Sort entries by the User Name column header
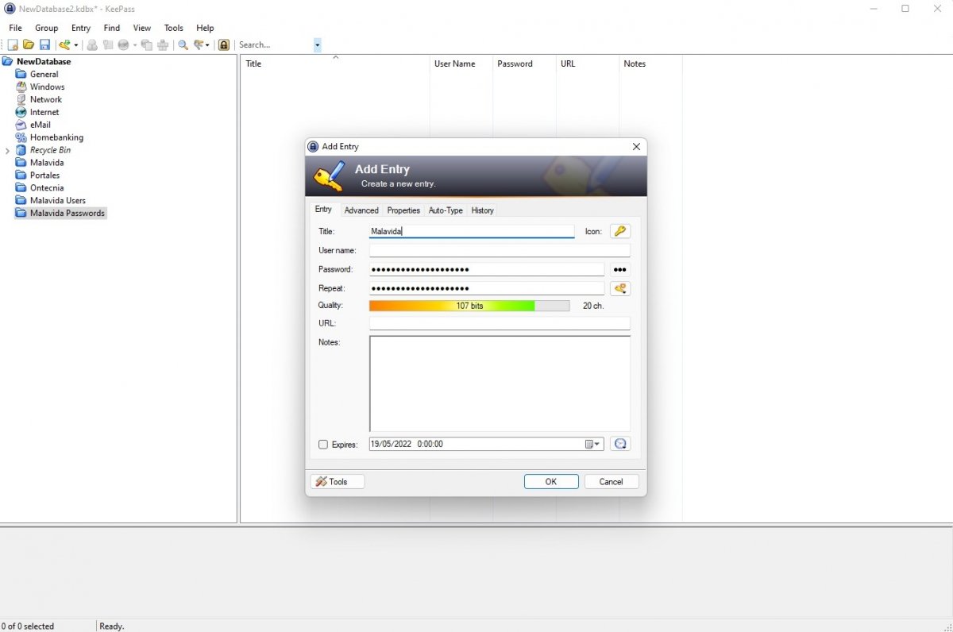953x632 pixels. coord(461,64)
